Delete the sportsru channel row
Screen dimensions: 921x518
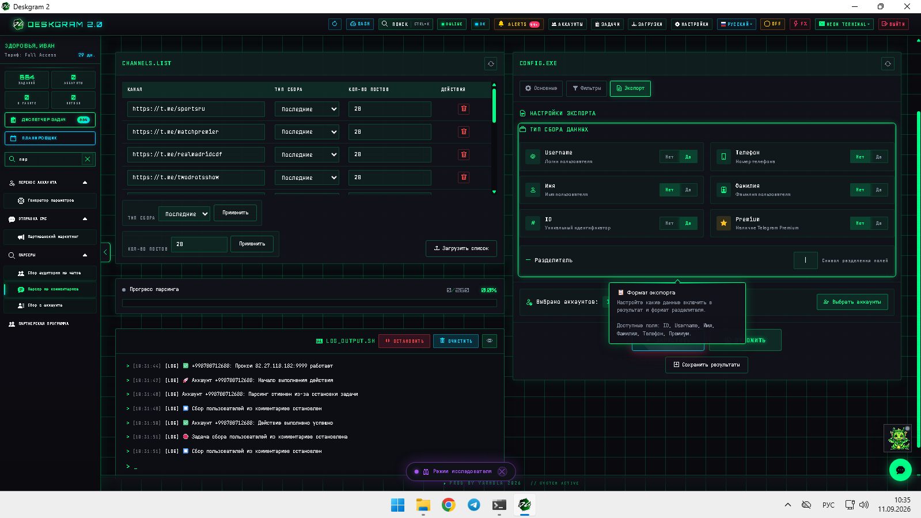(464, 109)
